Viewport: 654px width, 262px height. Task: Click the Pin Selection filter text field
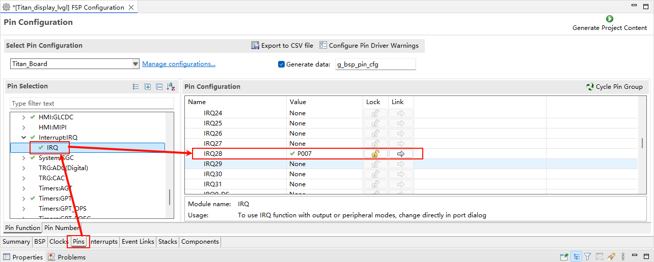click(x=92, y=104)
